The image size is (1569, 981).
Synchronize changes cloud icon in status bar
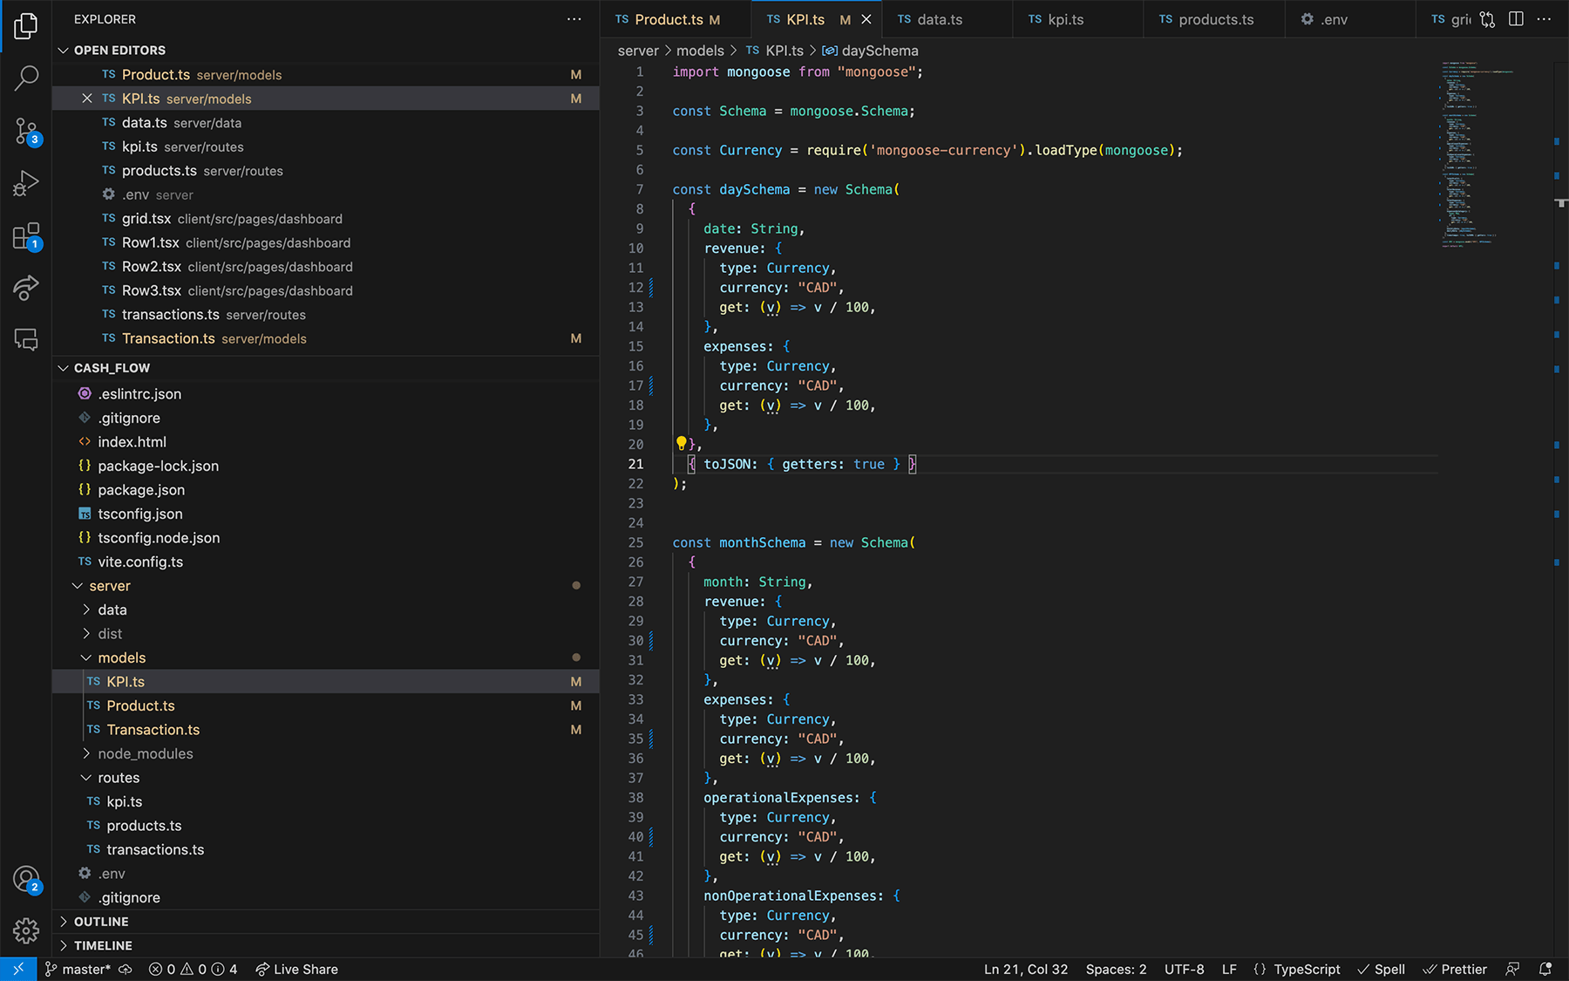click(126, 969)
